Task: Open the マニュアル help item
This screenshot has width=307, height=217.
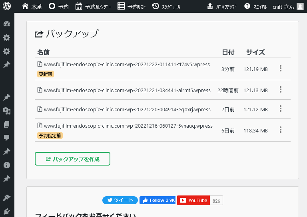Action: coord(255,6)
